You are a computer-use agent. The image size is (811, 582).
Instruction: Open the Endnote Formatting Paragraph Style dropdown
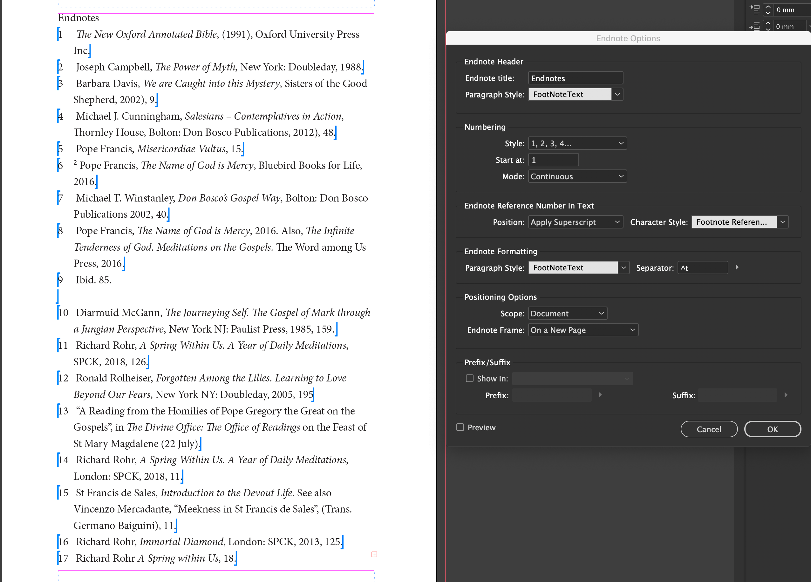(x=578, y=268)
